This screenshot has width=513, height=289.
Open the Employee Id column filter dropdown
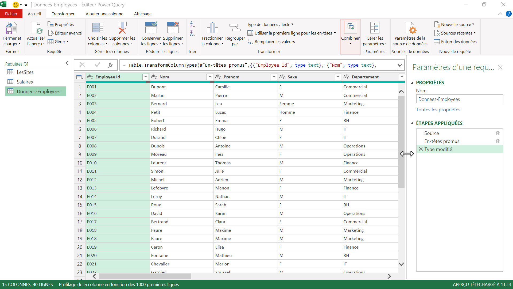(x=145, y=77)
